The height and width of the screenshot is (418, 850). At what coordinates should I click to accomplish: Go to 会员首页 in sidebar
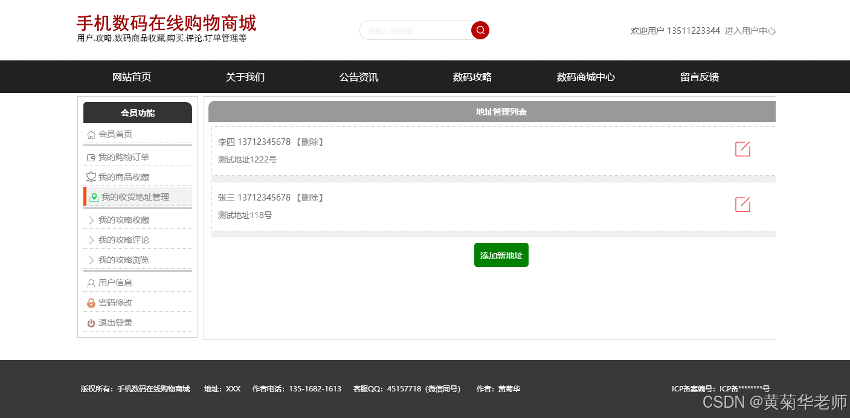pyautogui.click(x=115, y=134)
